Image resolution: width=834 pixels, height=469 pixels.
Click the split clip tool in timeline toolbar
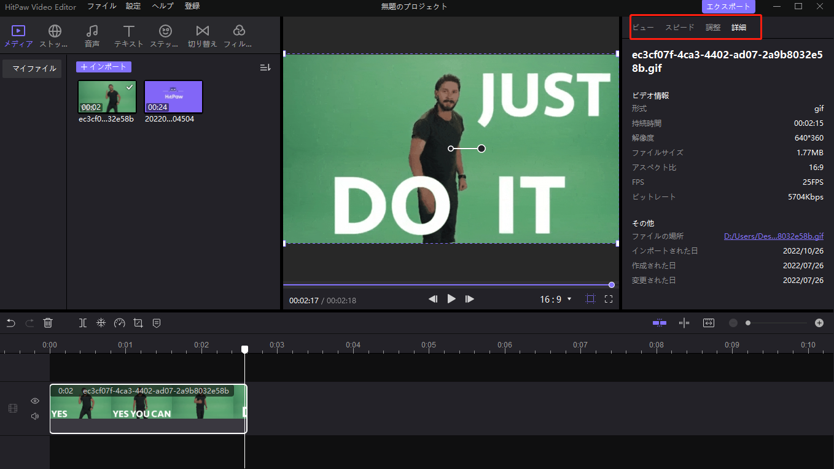coord(83,323)
